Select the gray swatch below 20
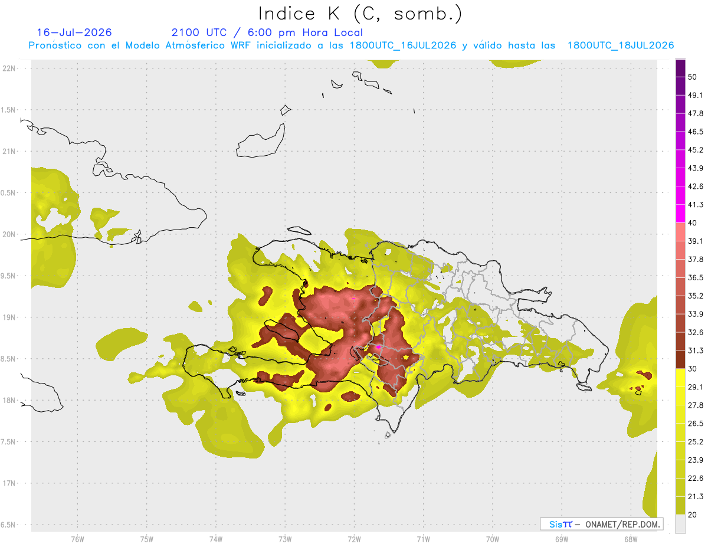 coord(680,523)
